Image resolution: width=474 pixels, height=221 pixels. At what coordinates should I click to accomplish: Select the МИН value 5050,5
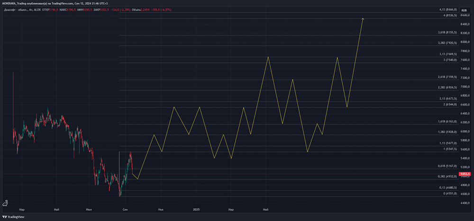[x=88, y=10]
